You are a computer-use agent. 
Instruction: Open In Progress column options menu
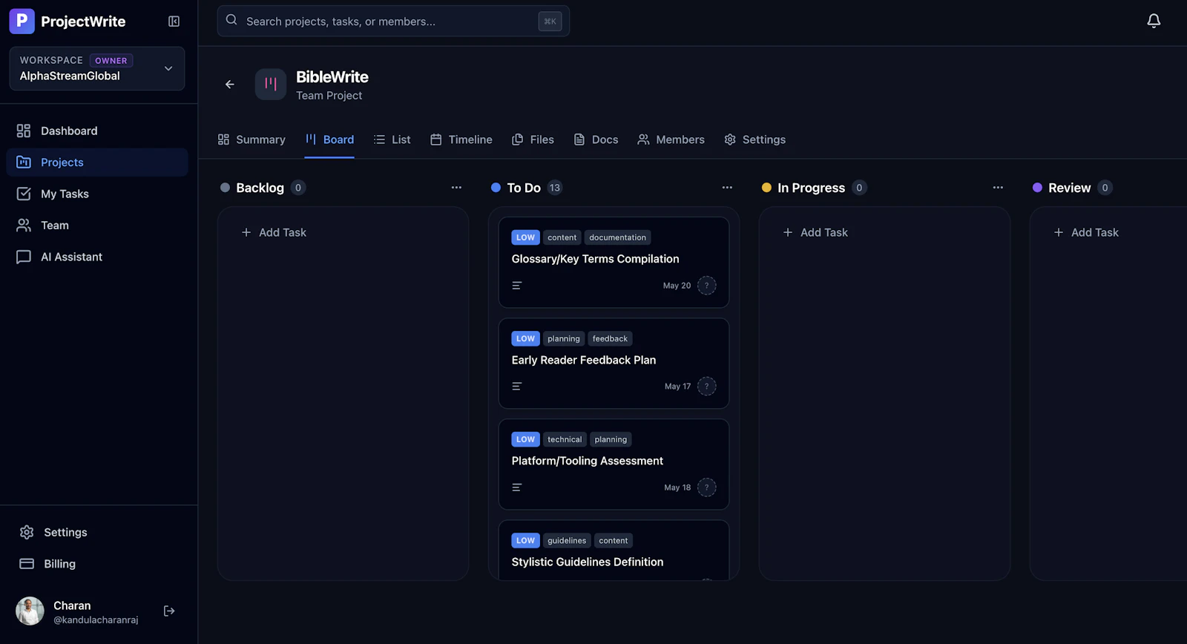[998, 188]
